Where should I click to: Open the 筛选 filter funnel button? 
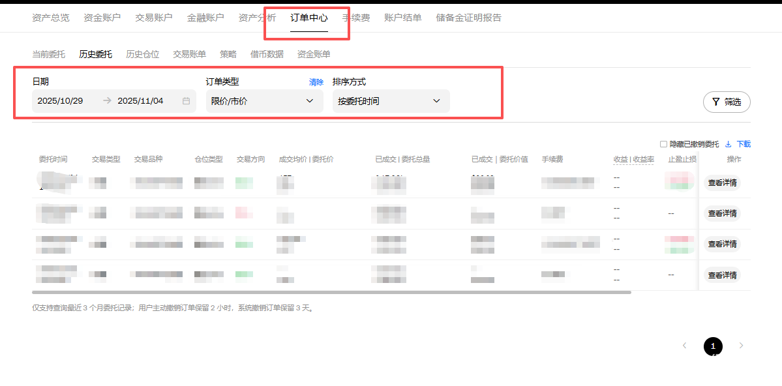point(727,102)
